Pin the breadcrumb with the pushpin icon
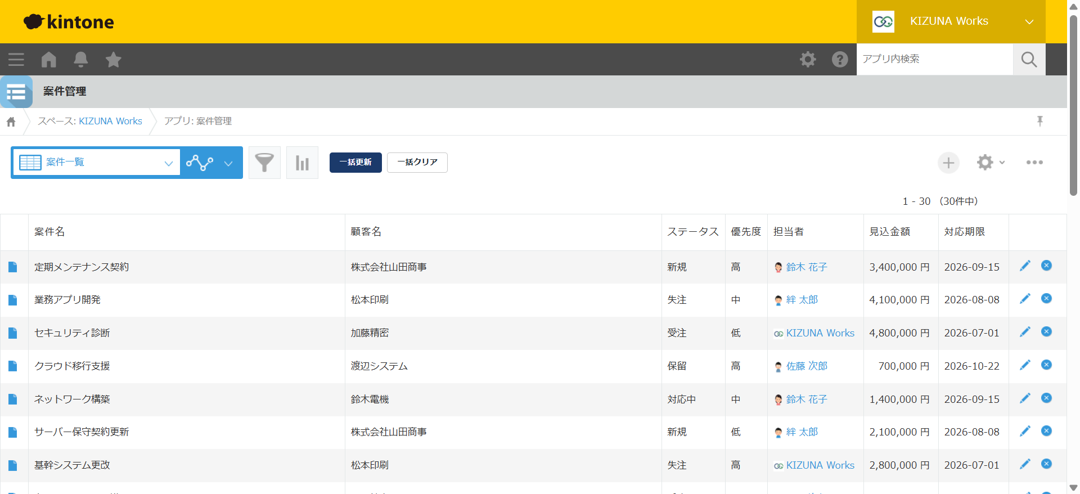 tap(1039, 121)
